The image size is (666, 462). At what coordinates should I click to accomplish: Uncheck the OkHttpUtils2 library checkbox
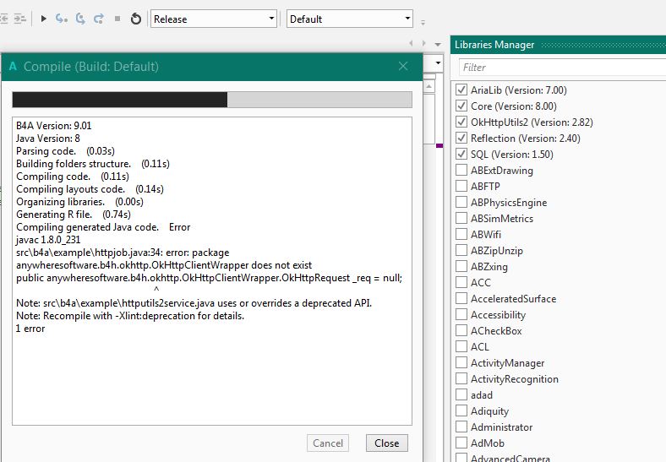click(461, 122)
